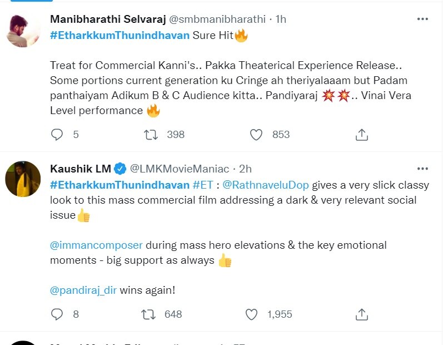Screen dimensions: 443x345
Task: Click the Kaushik LM display name
Action: point(80,168)
